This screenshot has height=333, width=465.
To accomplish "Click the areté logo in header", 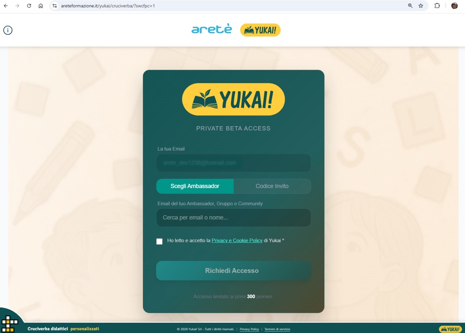I will (x=211, y=29).
